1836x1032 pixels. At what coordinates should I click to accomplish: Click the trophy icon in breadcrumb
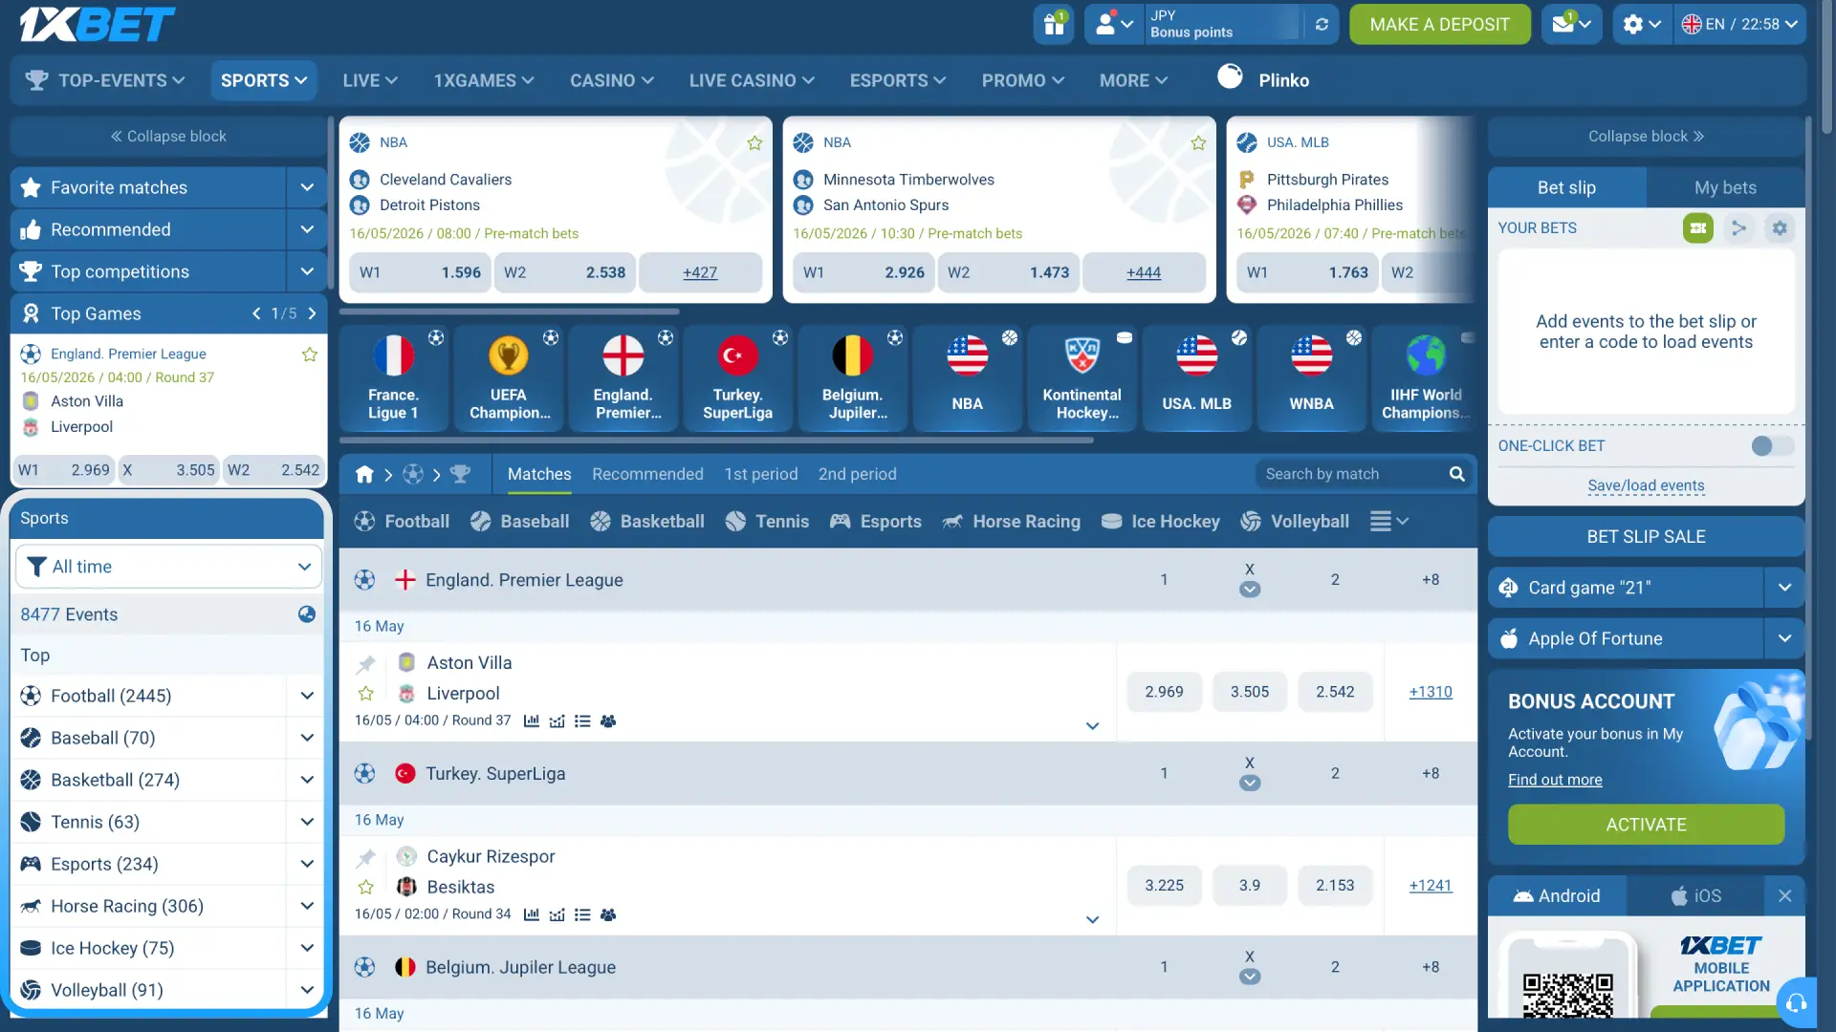pyautogui.click(x=460, y=474)
